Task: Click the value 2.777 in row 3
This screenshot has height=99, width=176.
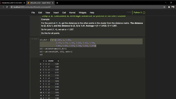Action: point(57,73)
